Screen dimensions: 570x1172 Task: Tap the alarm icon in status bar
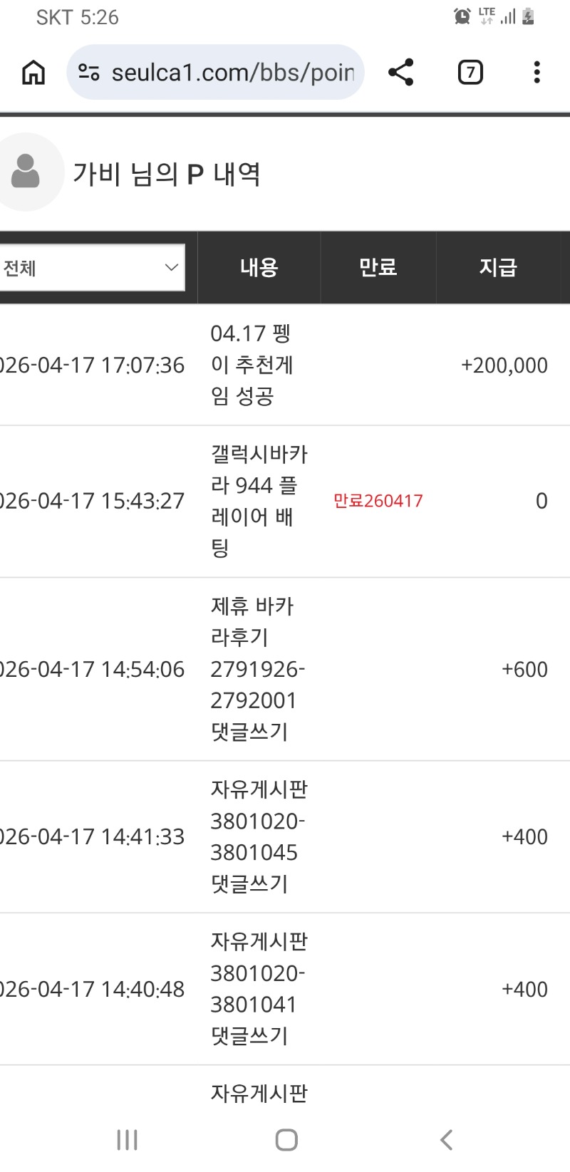(x=462, y=16)
